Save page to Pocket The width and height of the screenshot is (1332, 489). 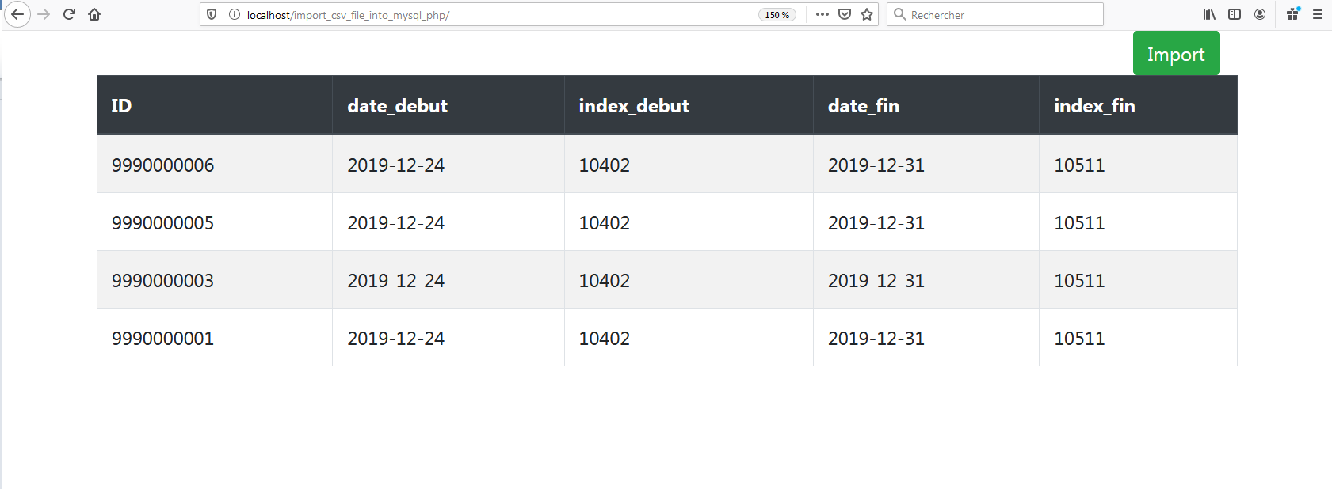tap(845, 14)
